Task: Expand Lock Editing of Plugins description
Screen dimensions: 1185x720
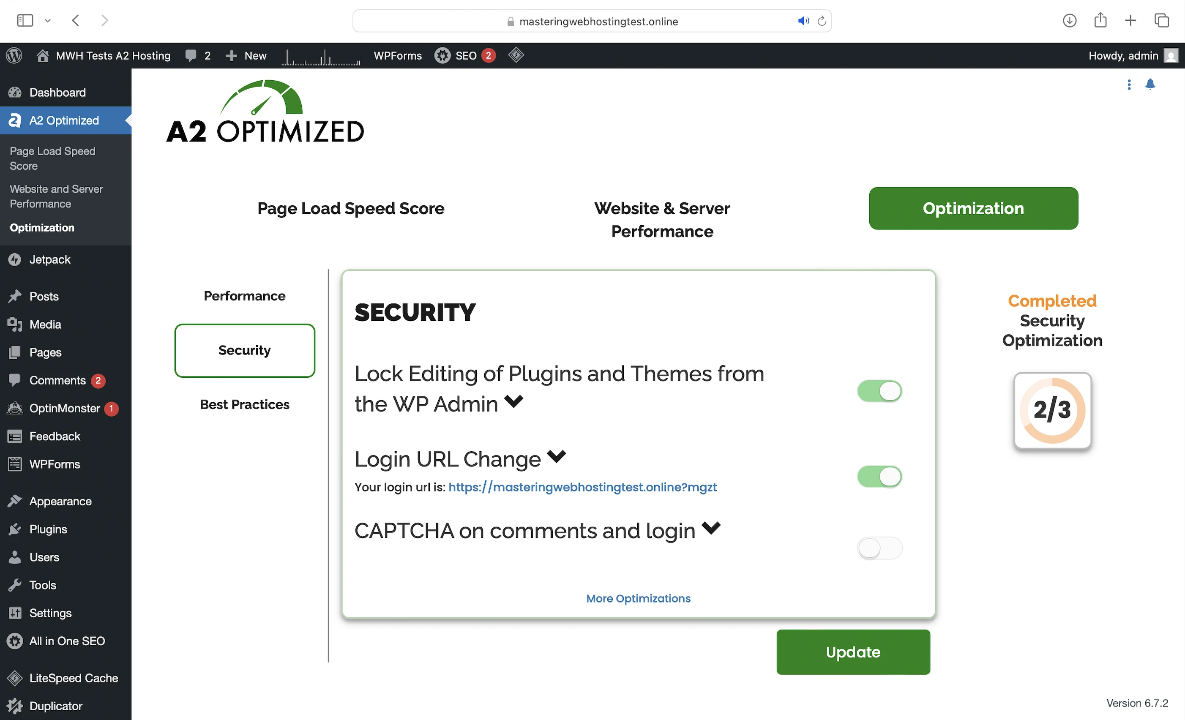Action: 513,401
